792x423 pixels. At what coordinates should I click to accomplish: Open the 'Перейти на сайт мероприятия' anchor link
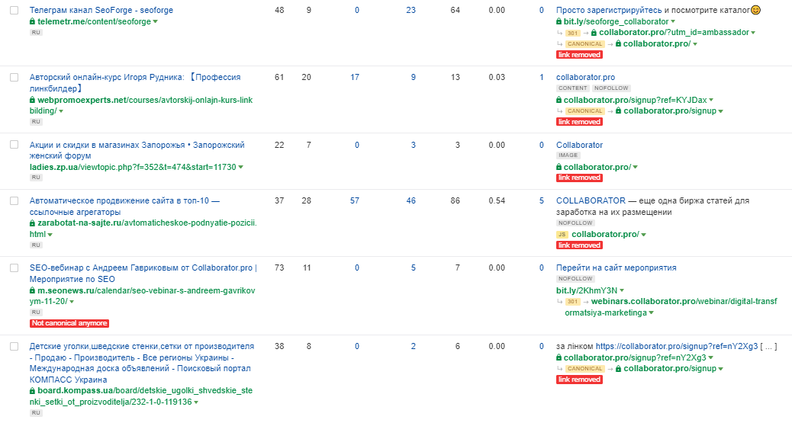click(x=616, y=268)
